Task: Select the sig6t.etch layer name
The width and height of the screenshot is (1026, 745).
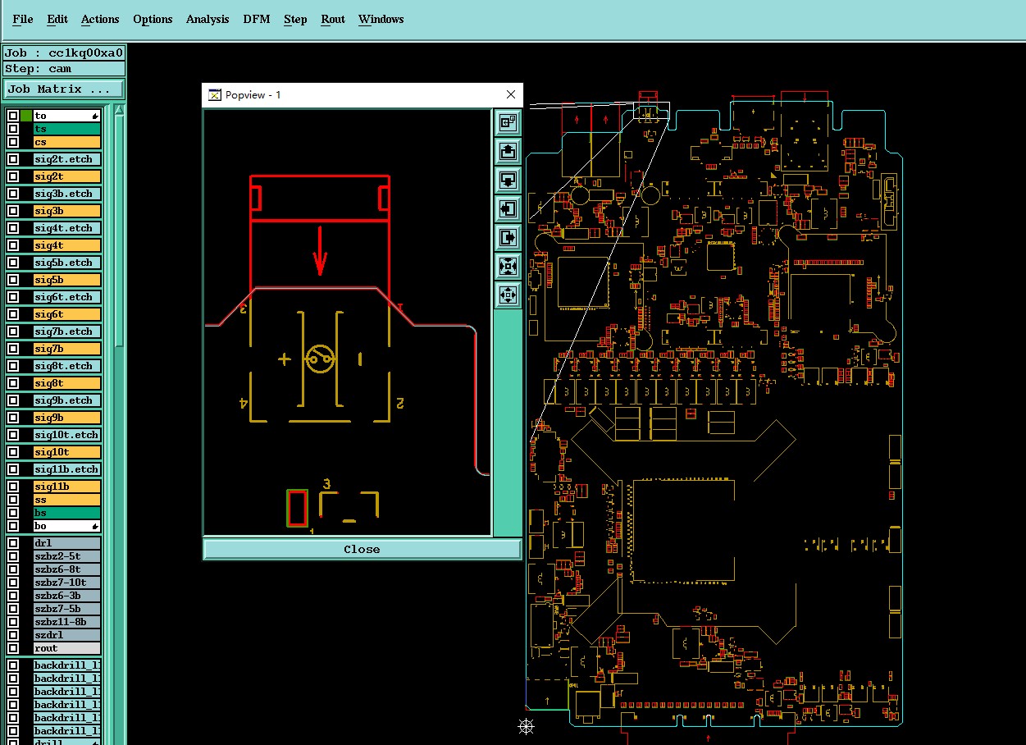Action: point(67,297)
